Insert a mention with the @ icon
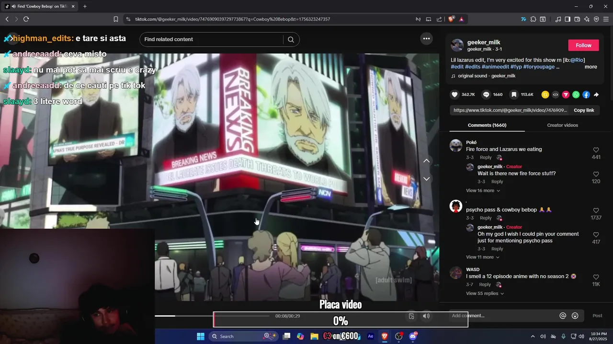613x344 pixels. click(x=563, y=316)
